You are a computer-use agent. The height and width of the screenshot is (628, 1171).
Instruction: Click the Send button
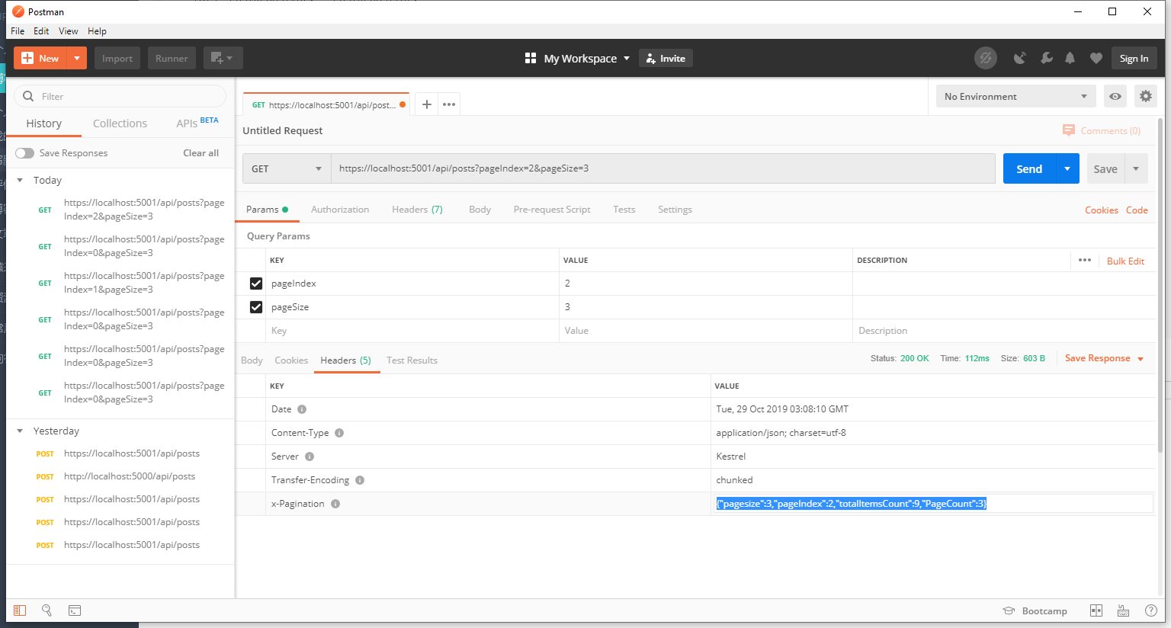point(1029,168)
